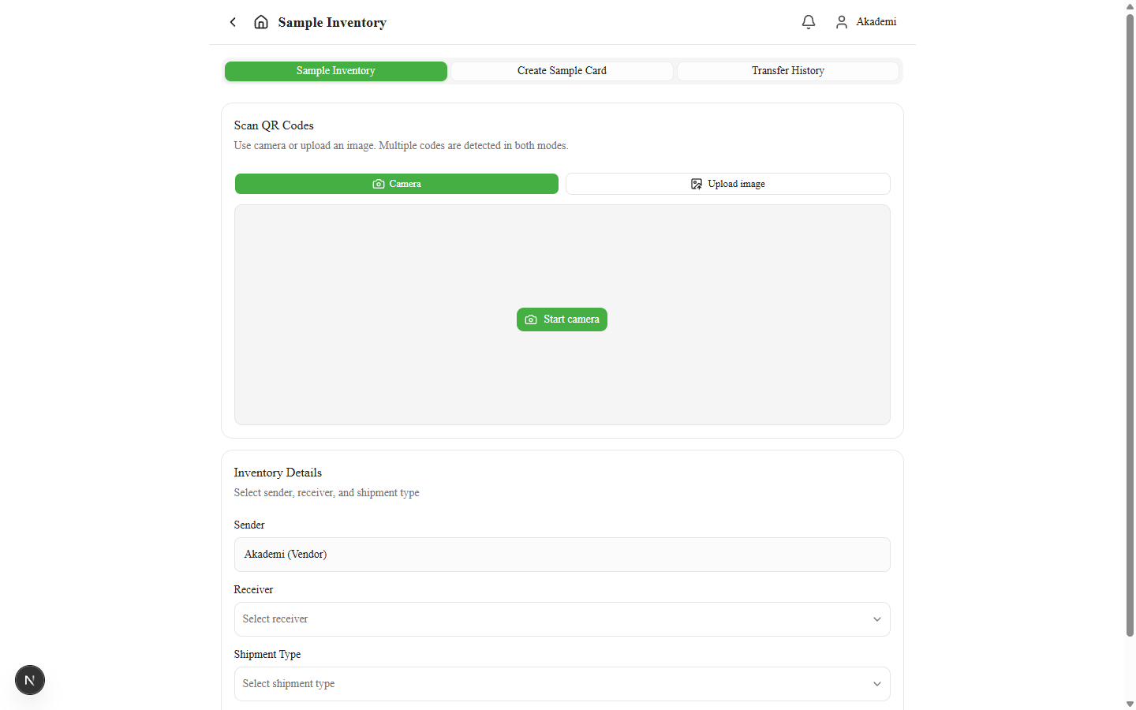Click the Receiver field label
Screen dimensions: 1136x710
tap(253, 589)
